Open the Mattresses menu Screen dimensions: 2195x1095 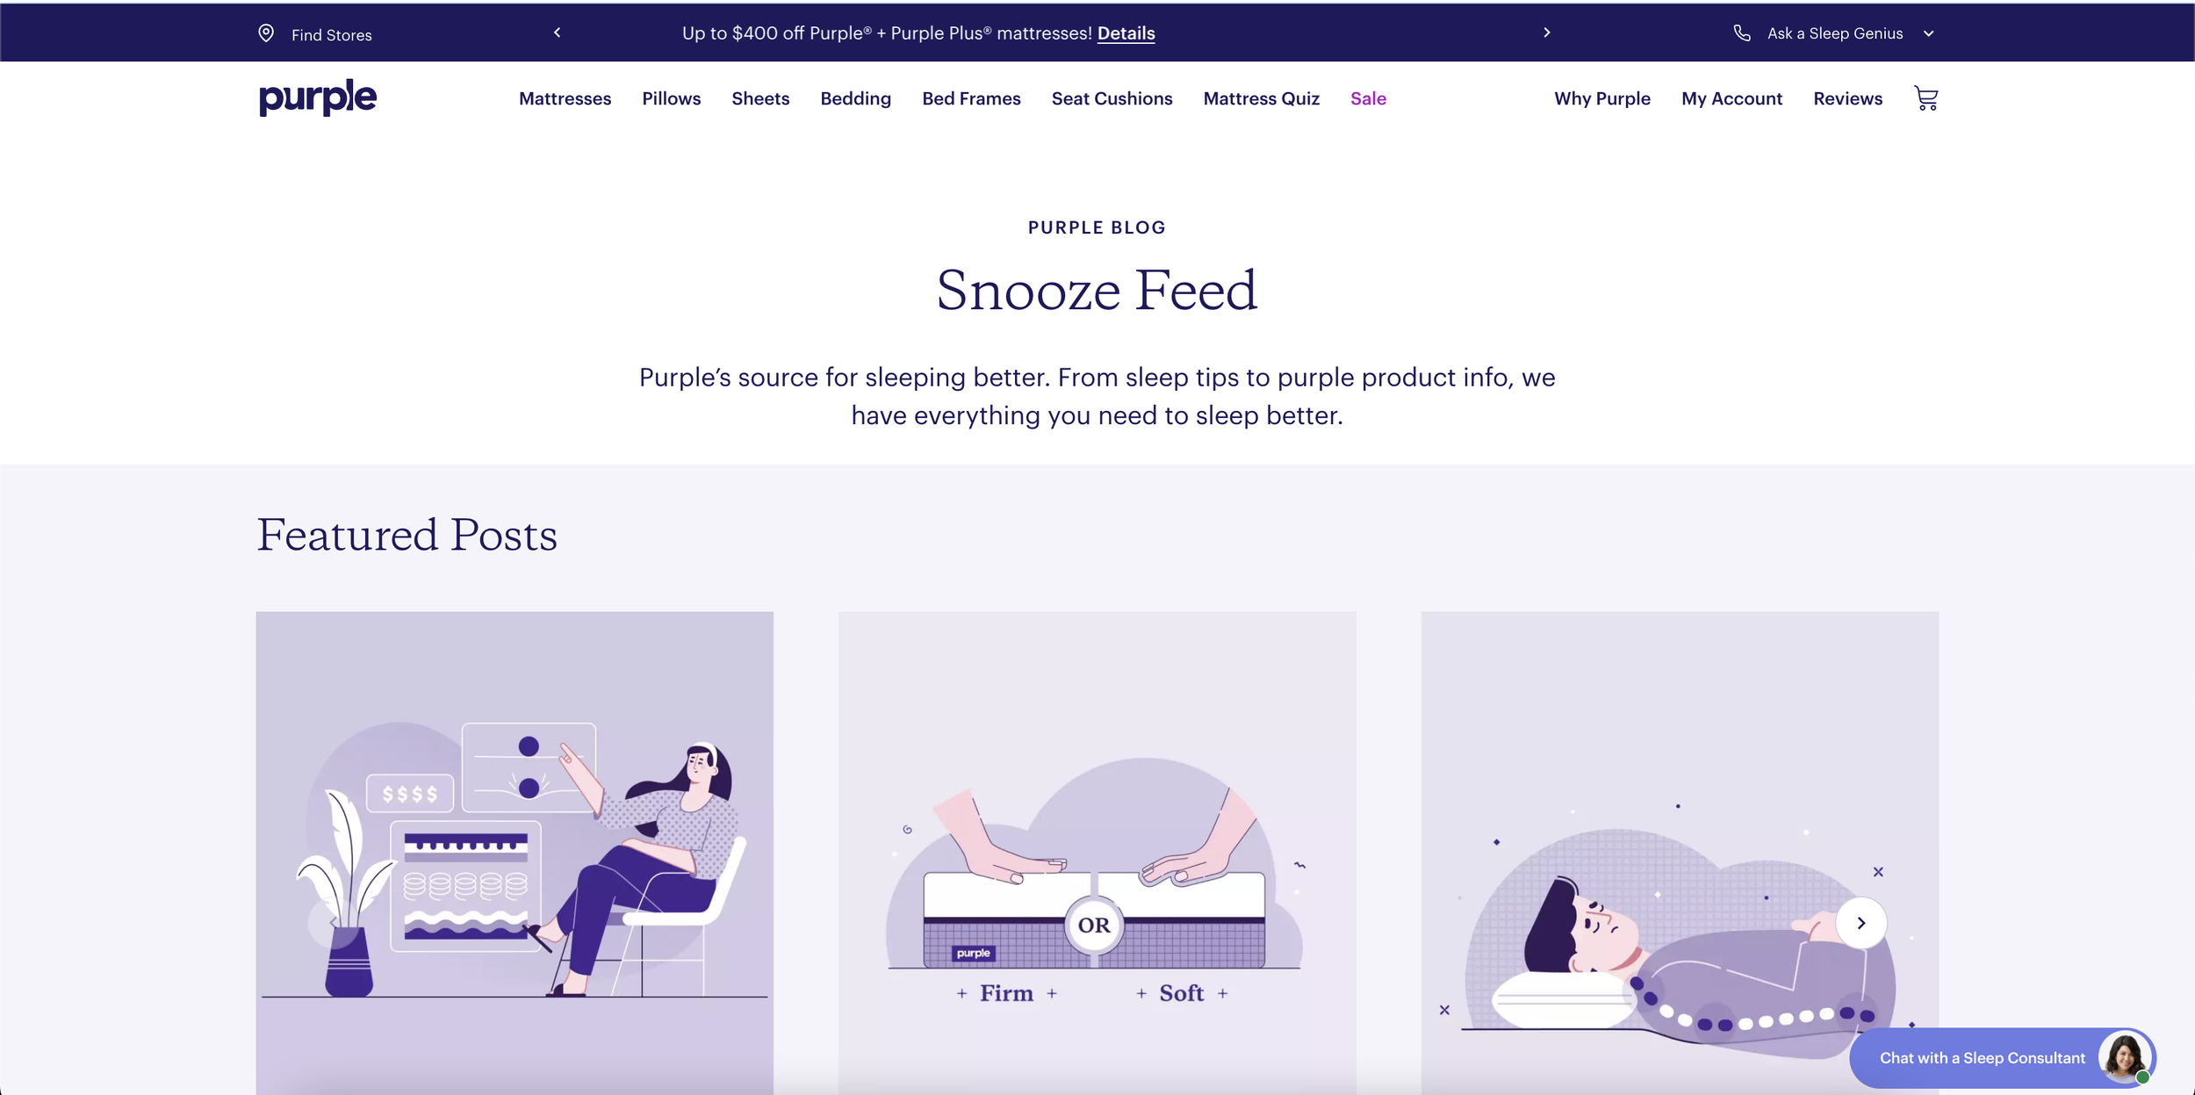[565, 98]
